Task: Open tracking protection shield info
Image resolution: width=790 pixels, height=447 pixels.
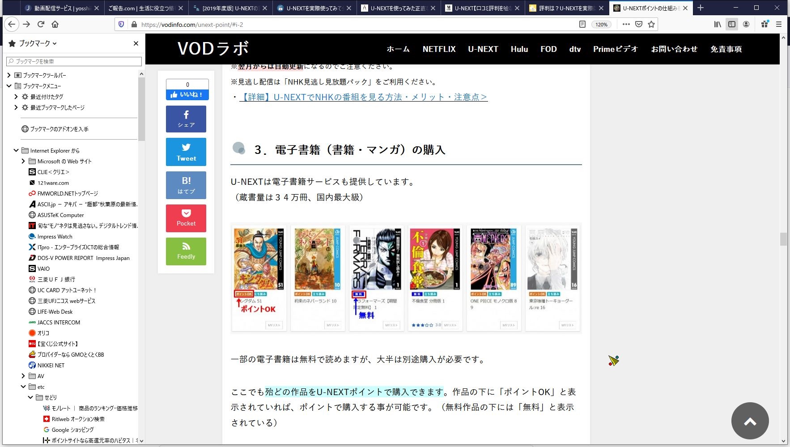Action: [x=121, y=25]
